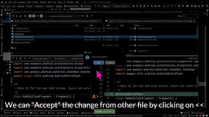Open the Terminal tool window tab
The height and width of the screenshot is (117, 209).
click(34, 113)
